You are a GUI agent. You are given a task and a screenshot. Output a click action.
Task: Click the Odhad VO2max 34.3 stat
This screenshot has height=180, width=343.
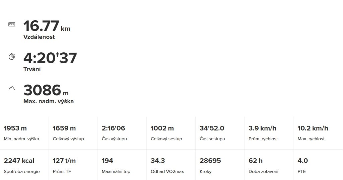coord(167,166)
